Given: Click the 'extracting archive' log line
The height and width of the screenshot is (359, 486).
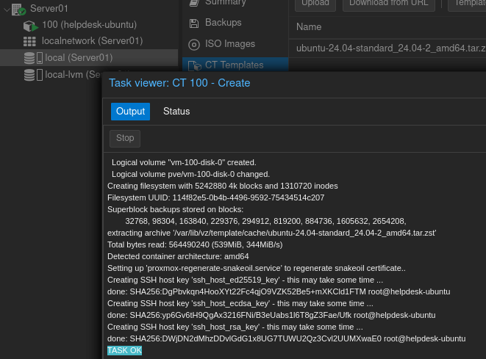Looking at the screenshot, I should [x=272, y=233].
